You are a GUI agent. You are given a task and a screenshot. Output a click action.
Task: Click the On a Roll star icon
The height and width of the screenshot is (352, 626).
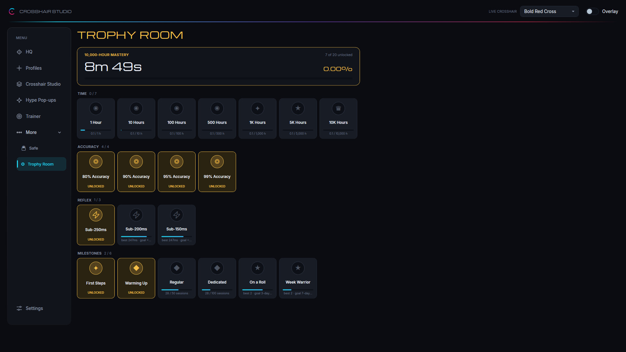[x=258, y=268]
